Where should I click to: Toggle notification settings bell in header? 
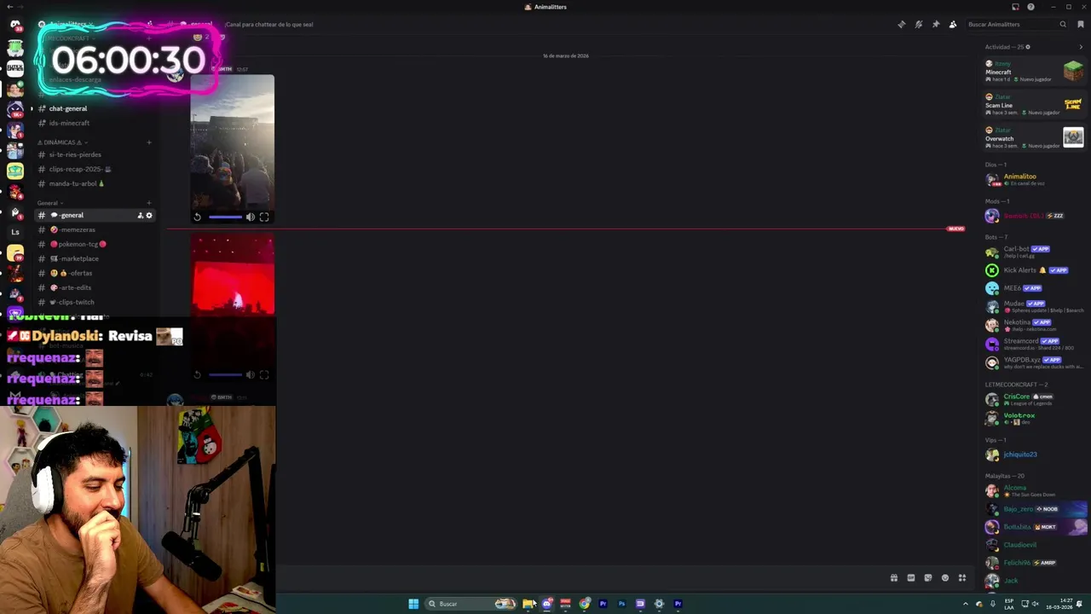point(919,24)
